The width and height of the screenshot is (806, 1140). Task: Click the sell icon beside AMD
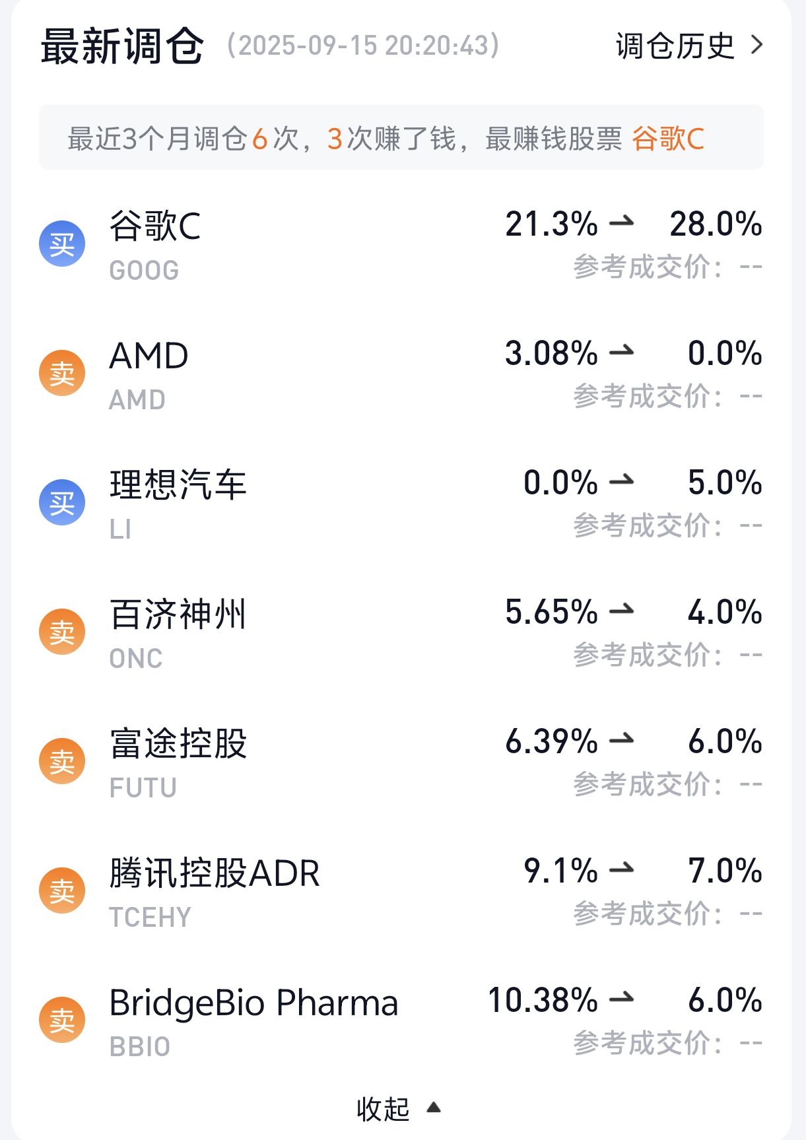pyautogui.click(x=62, y=373)
